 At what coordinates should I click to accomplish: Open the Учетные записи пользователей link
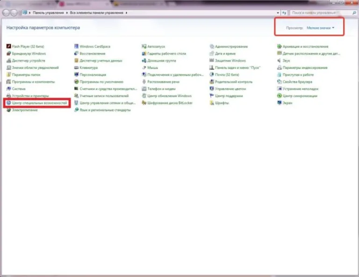click(x=104, y=96)
